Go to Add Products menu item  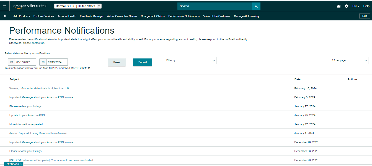click(22, 16)
